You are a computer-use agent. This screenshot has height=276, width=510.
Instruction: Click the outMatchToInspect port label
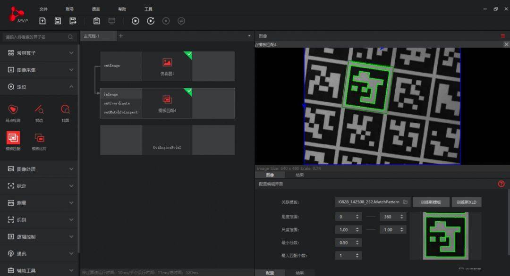(x=121, y=112)
